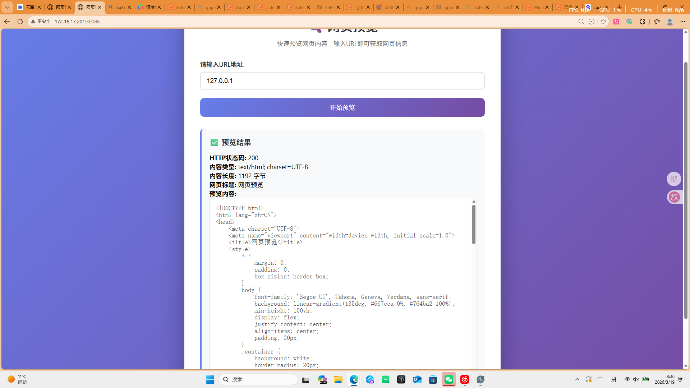Open the favorites list icon

click(x=657, y=22)
